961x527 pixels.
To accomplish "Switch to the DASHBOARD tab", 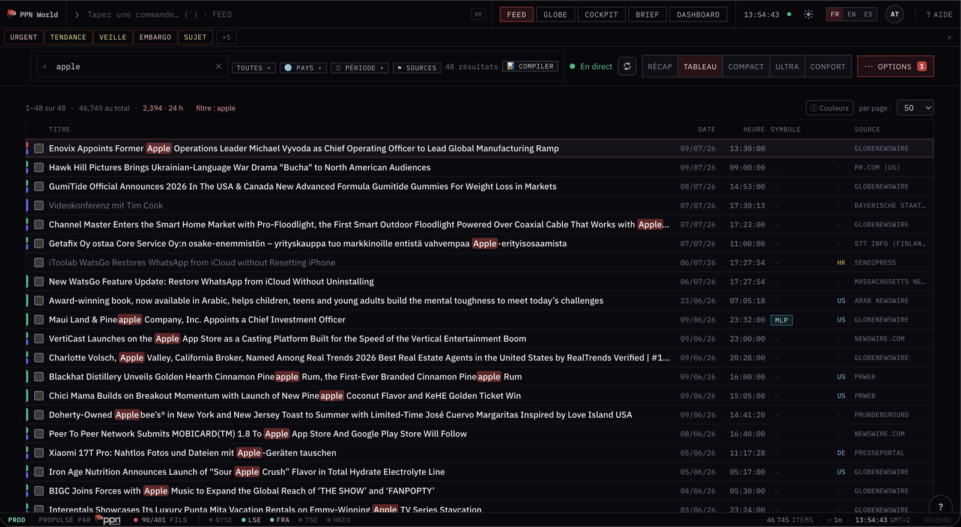I will pos(698,14).
